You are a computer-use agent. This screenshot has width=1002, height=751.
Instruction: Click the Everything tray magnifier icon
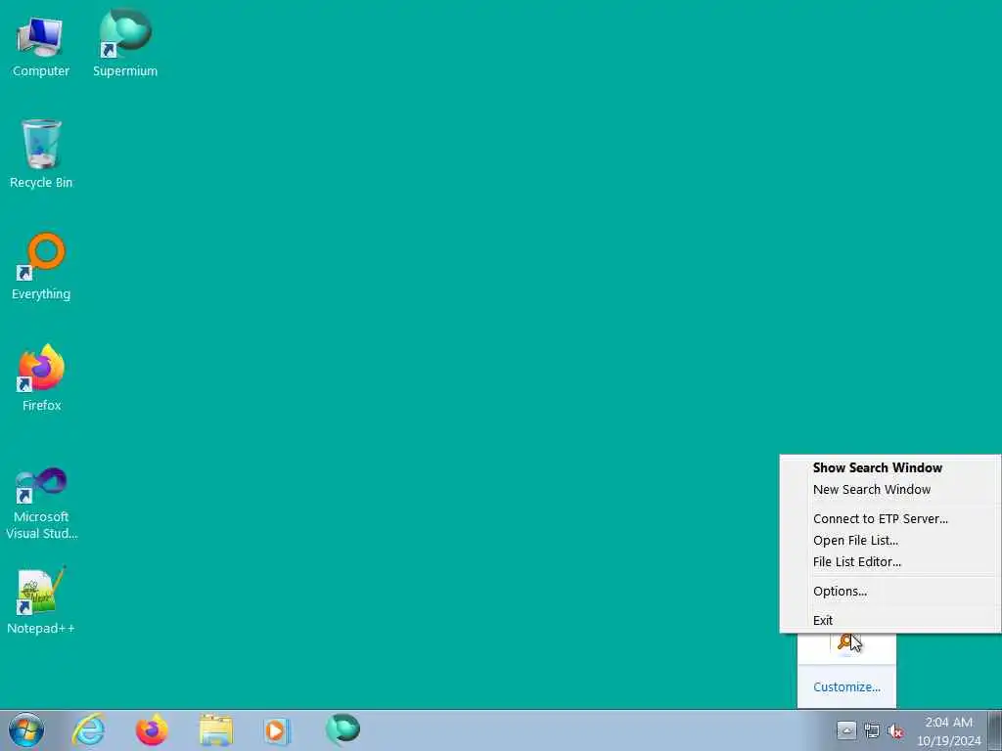coord(844,641)
